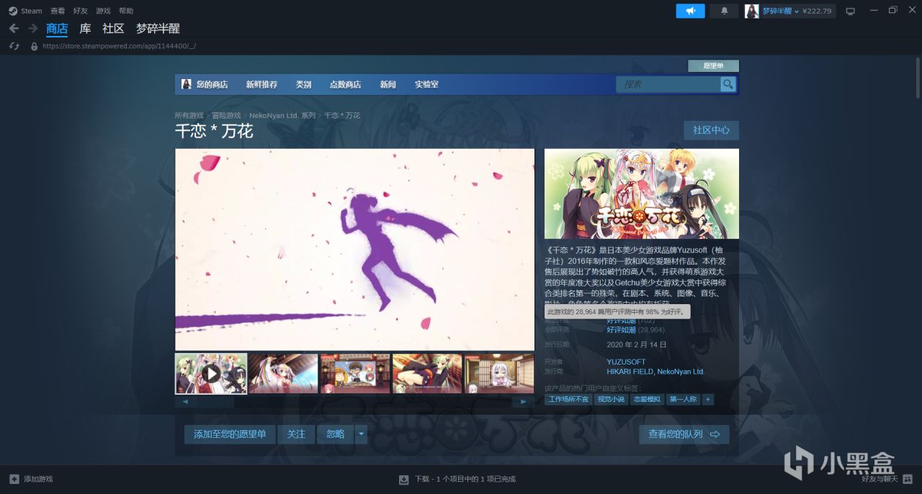The image size is (922, 494).
Task: Click the 添加游戏 label
Action: coord(38,479)
